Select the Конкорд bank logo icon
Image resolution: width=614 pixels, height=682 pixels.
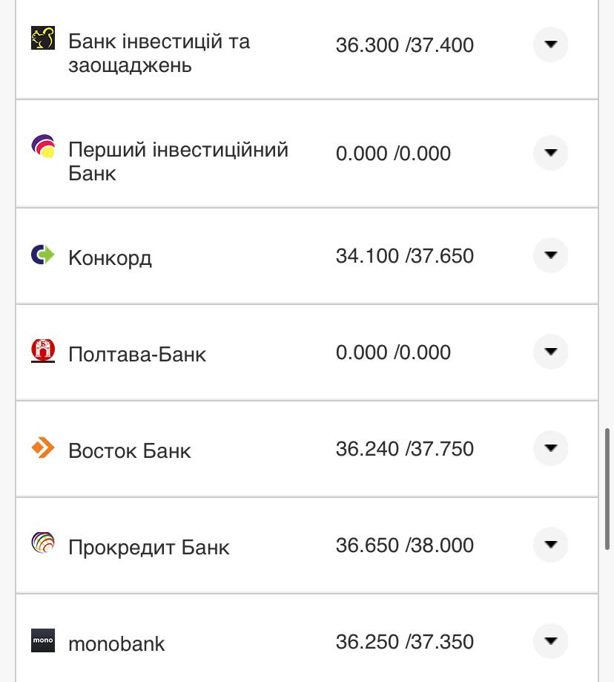tap(42, 255)
